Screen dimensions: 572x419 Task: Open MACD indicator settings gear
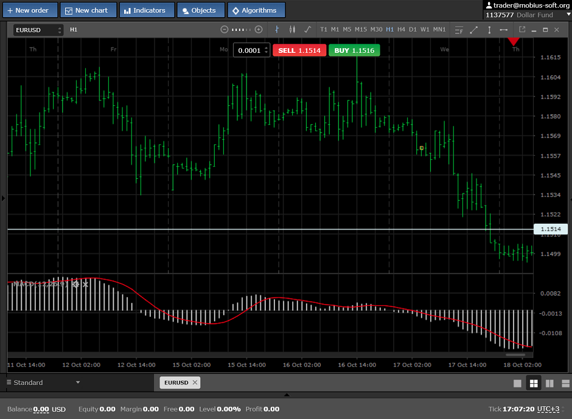pyautogui.click(x=75, y=284)
